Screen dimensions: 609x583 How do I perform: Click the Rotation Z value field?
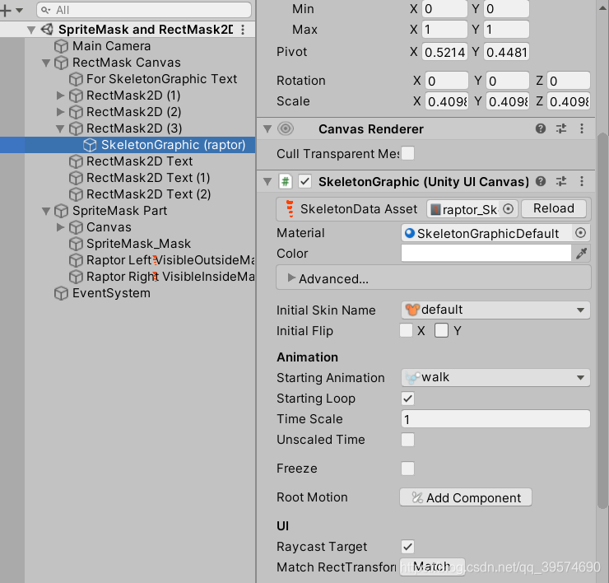tap(569, 81)
